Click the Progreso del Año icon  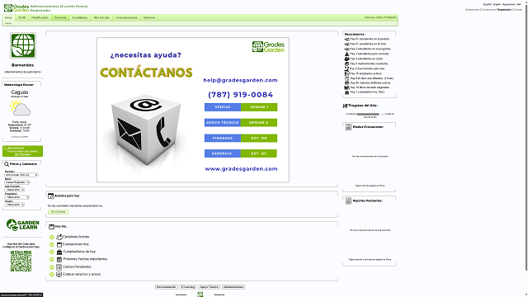pyautogui.click(x=345, y=106)
